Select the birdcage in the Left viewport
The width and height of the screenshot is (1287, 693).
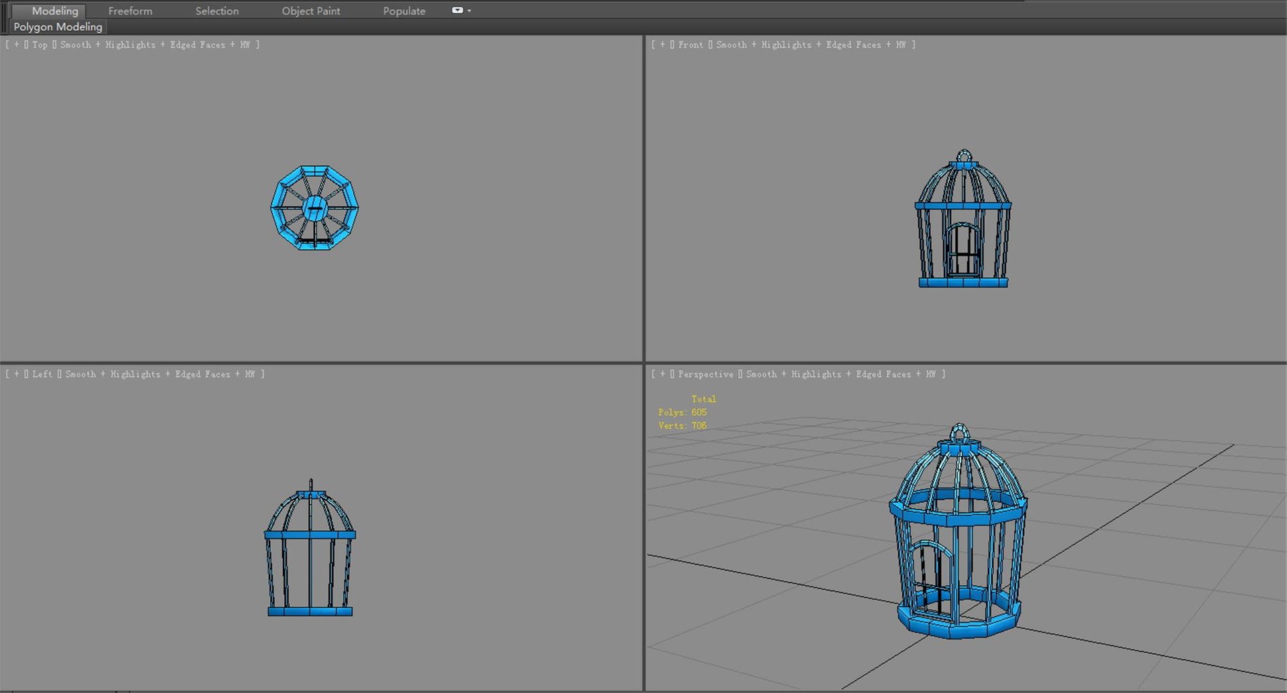click(x=310, y=547)
